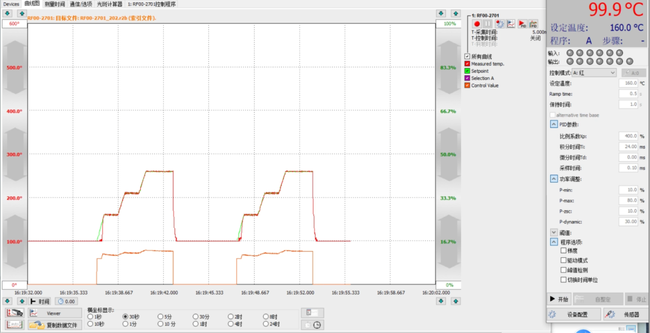This screenshot has width=650, height=333.
Task: Click the data table layout icon
Action: (312, 313)
